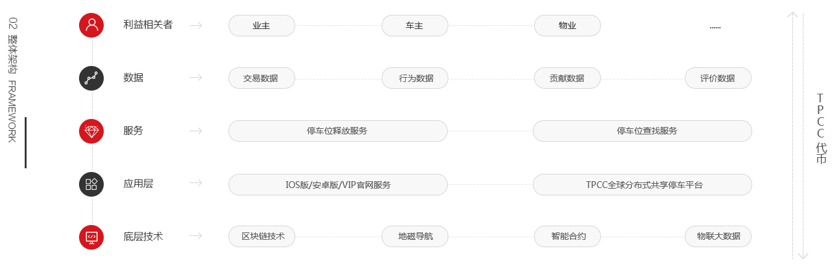Open the 停车位查找服务 box
The width and height of the screenshot is (838, 270).
tap(642, 131)
